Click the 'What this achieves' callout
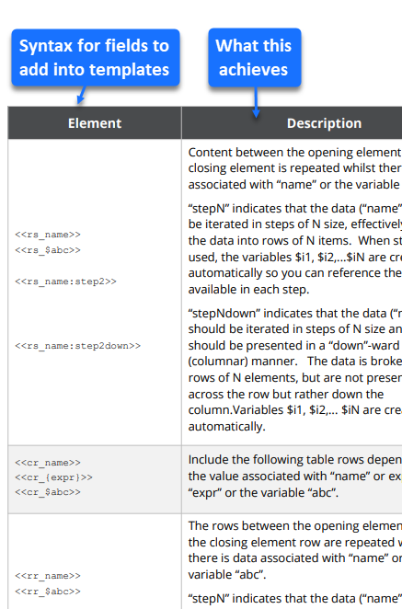 click(x=255, y=57)
